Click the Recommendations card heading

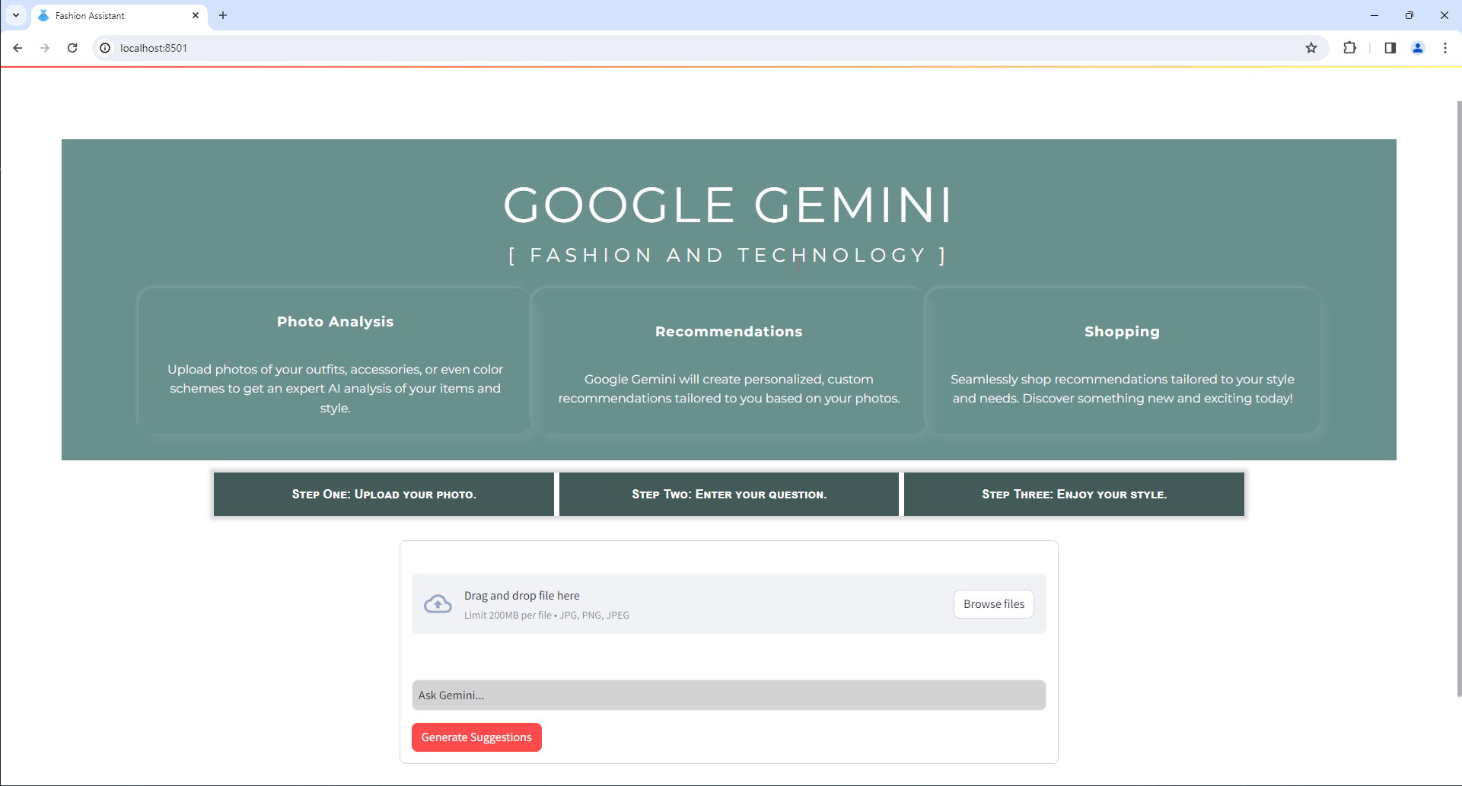(x=728, y=332)
